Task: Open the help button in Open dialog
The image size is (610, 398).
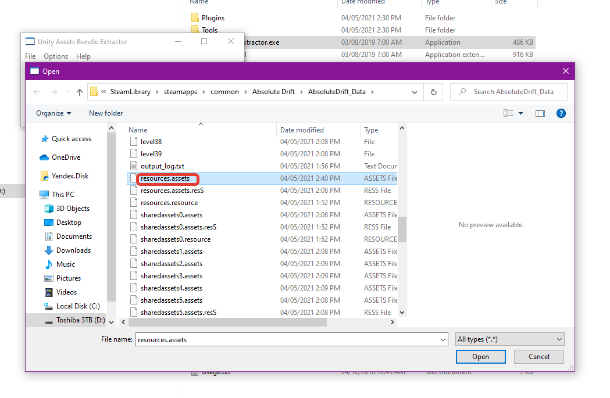Action: 561,113
